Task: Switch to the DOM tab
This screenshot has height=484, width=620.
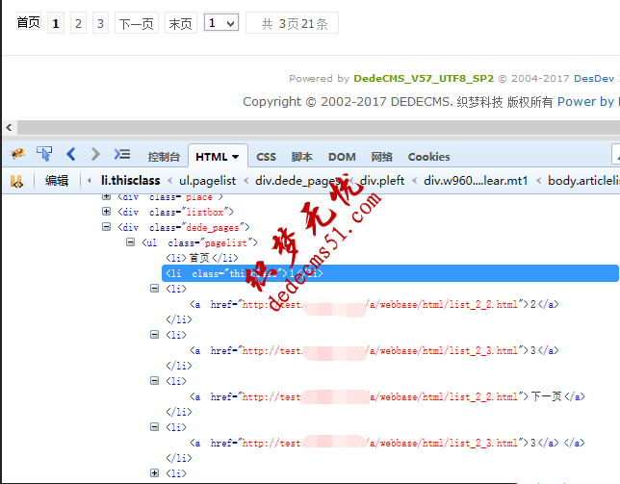Action: pos(342,157)
